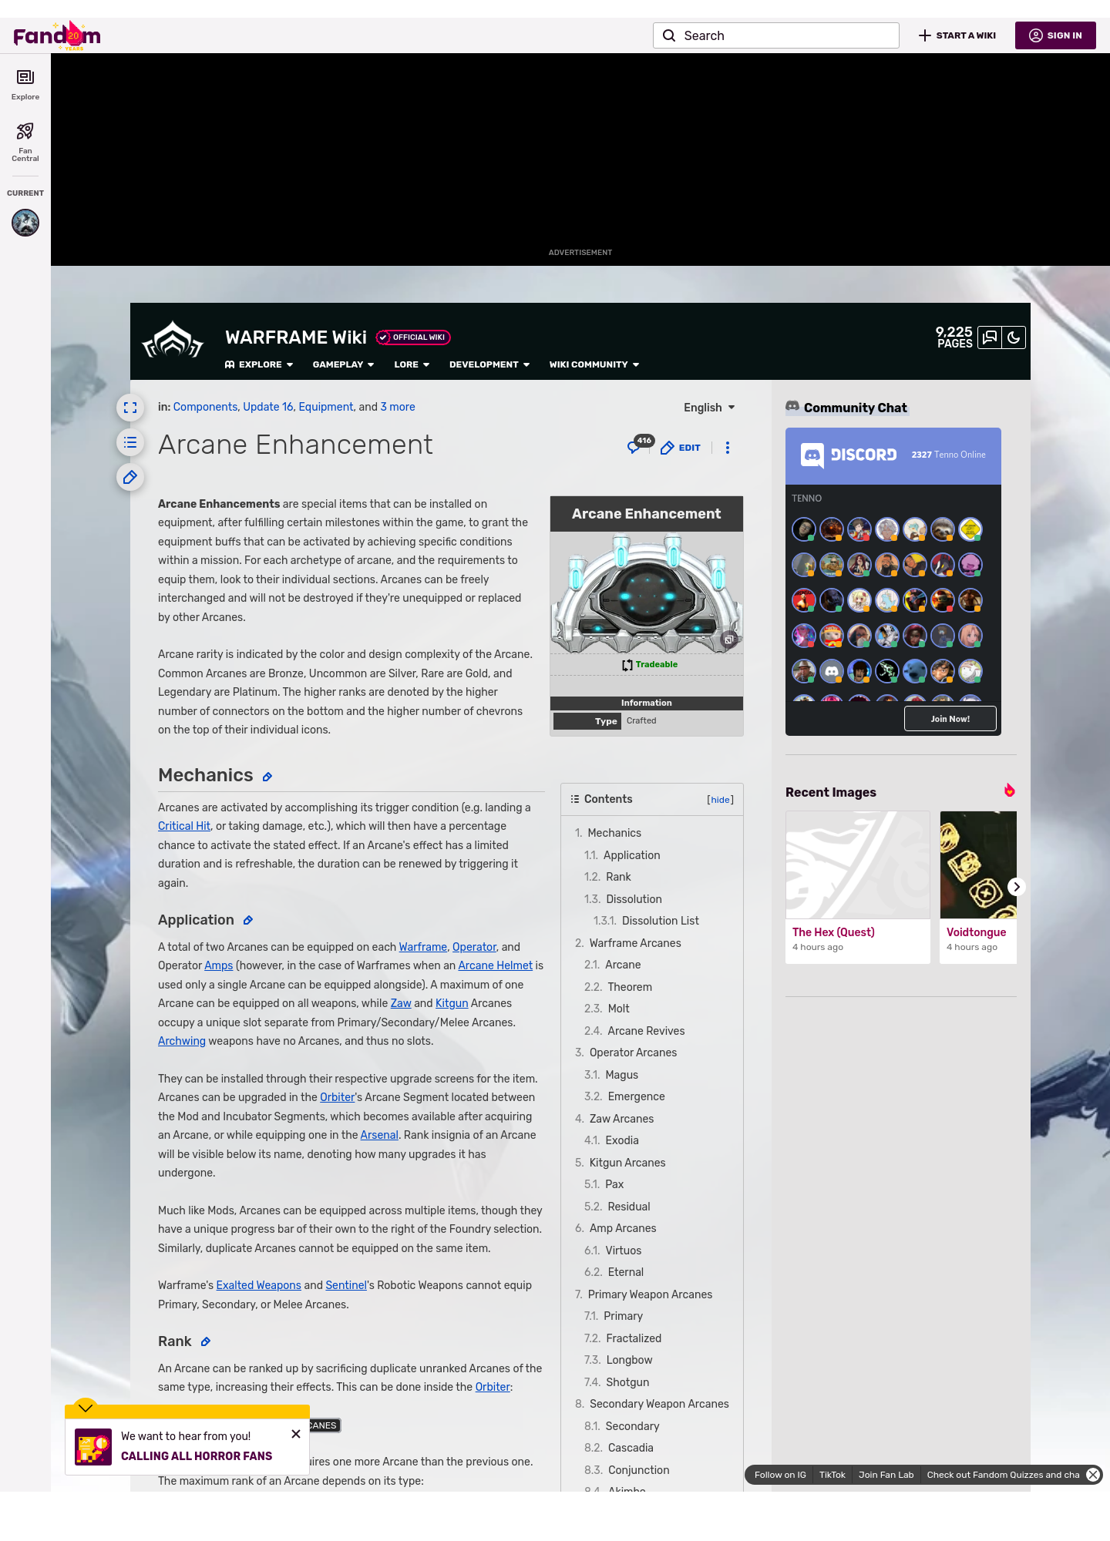The image size is (1110, 1541).
Task: Click the Edit page button
Action: pos(681,448)
